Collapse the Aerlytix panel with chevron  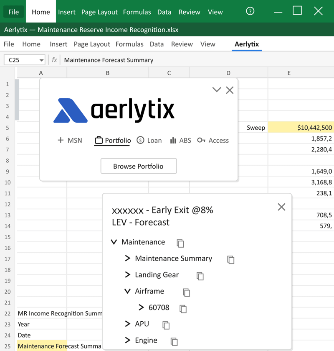[217, 90]
